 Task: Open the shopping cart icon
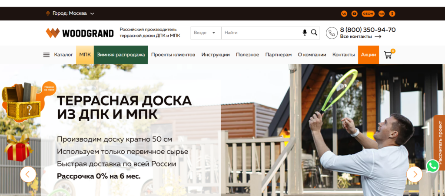pos(388,55)
